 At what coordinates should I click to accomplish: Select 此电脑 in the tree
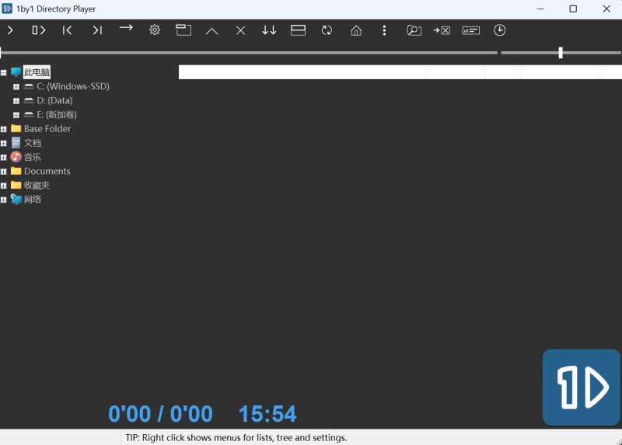pyautogui.click(x=37, y=72)
